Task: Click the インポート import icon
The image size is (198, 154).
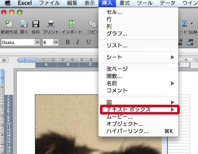Action: coord(72,24)
